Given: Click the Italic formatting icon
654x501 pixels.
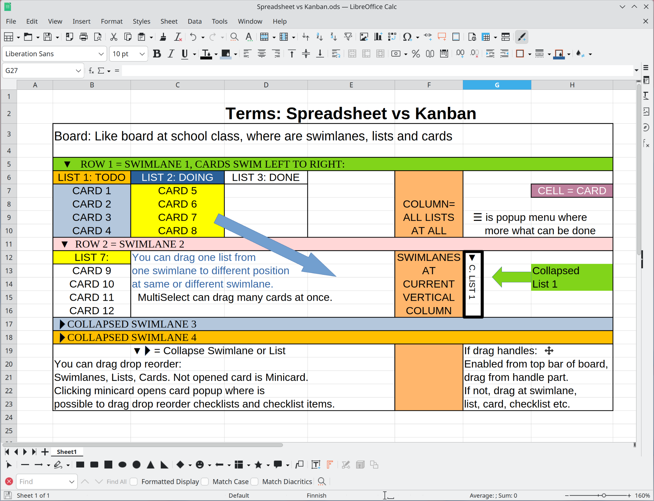Looking at the screenshot, I should coord(171,54).
